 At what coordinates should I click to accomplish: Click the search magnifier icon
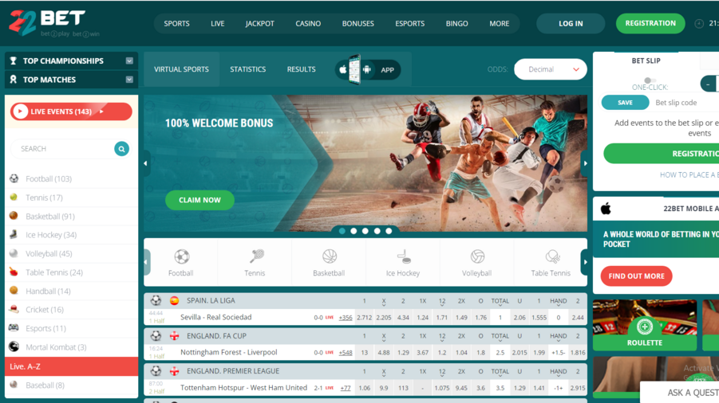click(x=121, y=149)
